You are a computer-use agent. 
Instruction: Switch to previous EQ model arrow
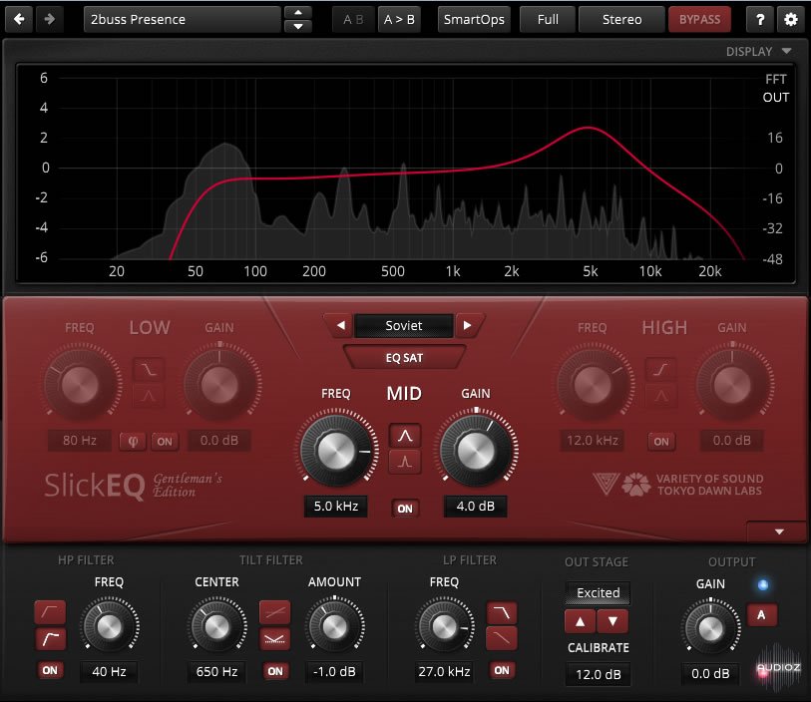340,326
